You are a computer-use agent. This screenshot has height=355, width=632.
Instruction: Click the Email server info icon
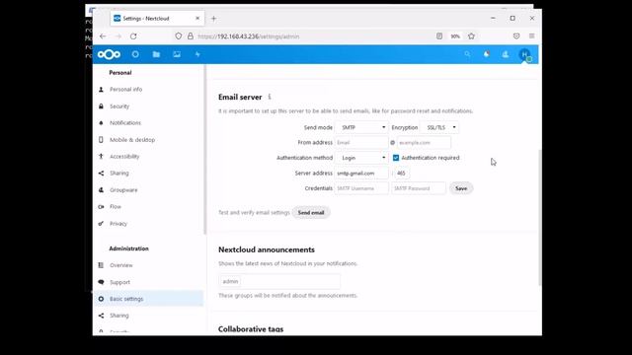tap(270, 97)
